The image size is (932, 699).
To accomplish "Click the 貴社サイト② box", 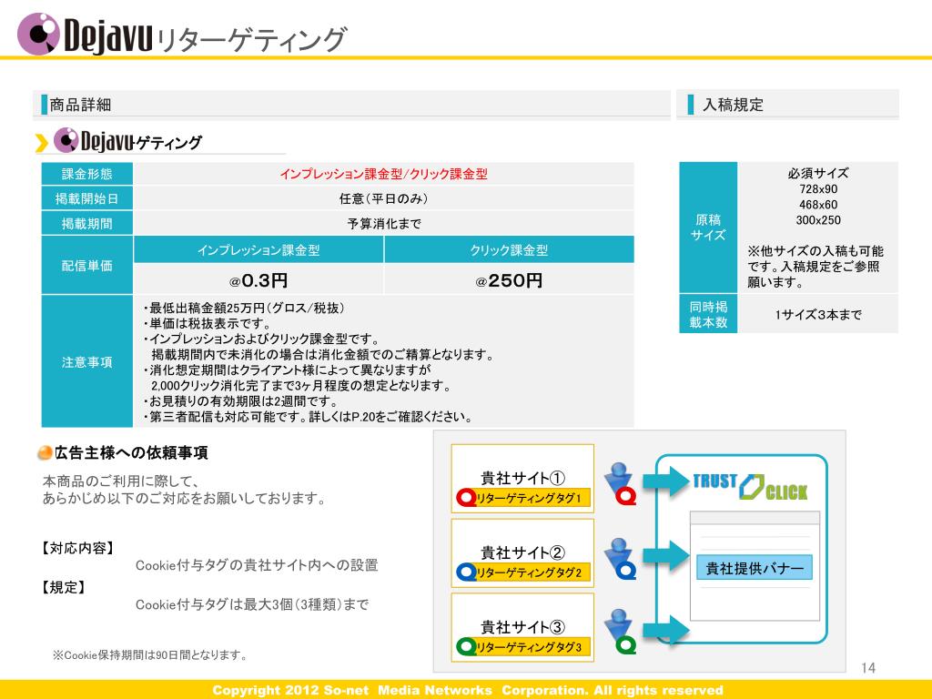I will coord(522,553).
